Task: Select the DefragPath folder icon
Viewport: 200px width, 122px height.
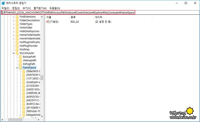Action: point(20,64)
